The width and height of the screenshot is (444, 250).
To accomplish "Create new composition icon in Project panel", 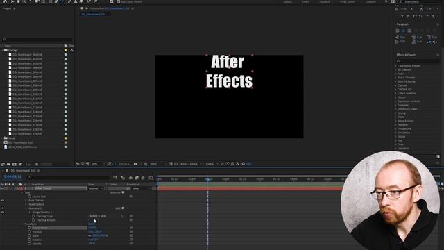I will 14,164.
